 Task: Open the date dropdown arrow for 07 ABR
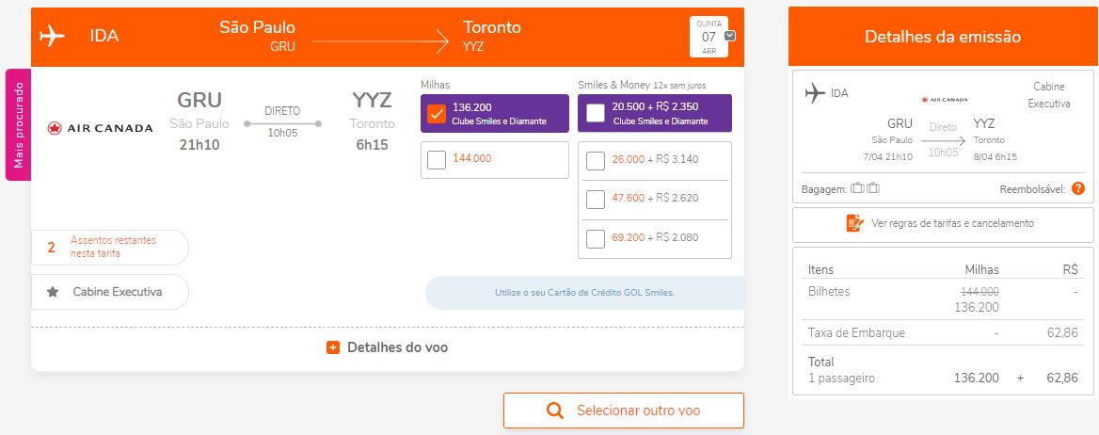coord(729,36)
